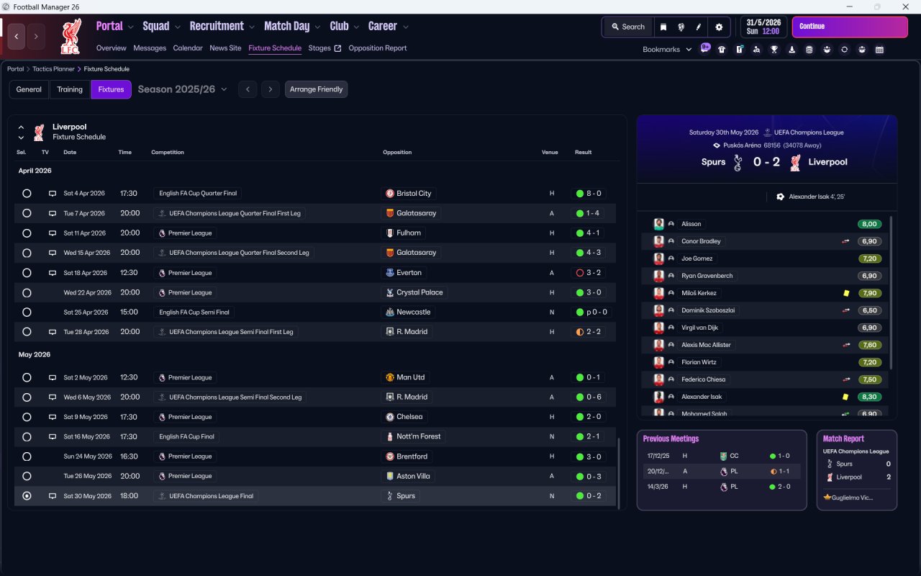Click the globe icon in the top toolbar
Viewport: 921px width, 576px height.
(x=681, y=27)
